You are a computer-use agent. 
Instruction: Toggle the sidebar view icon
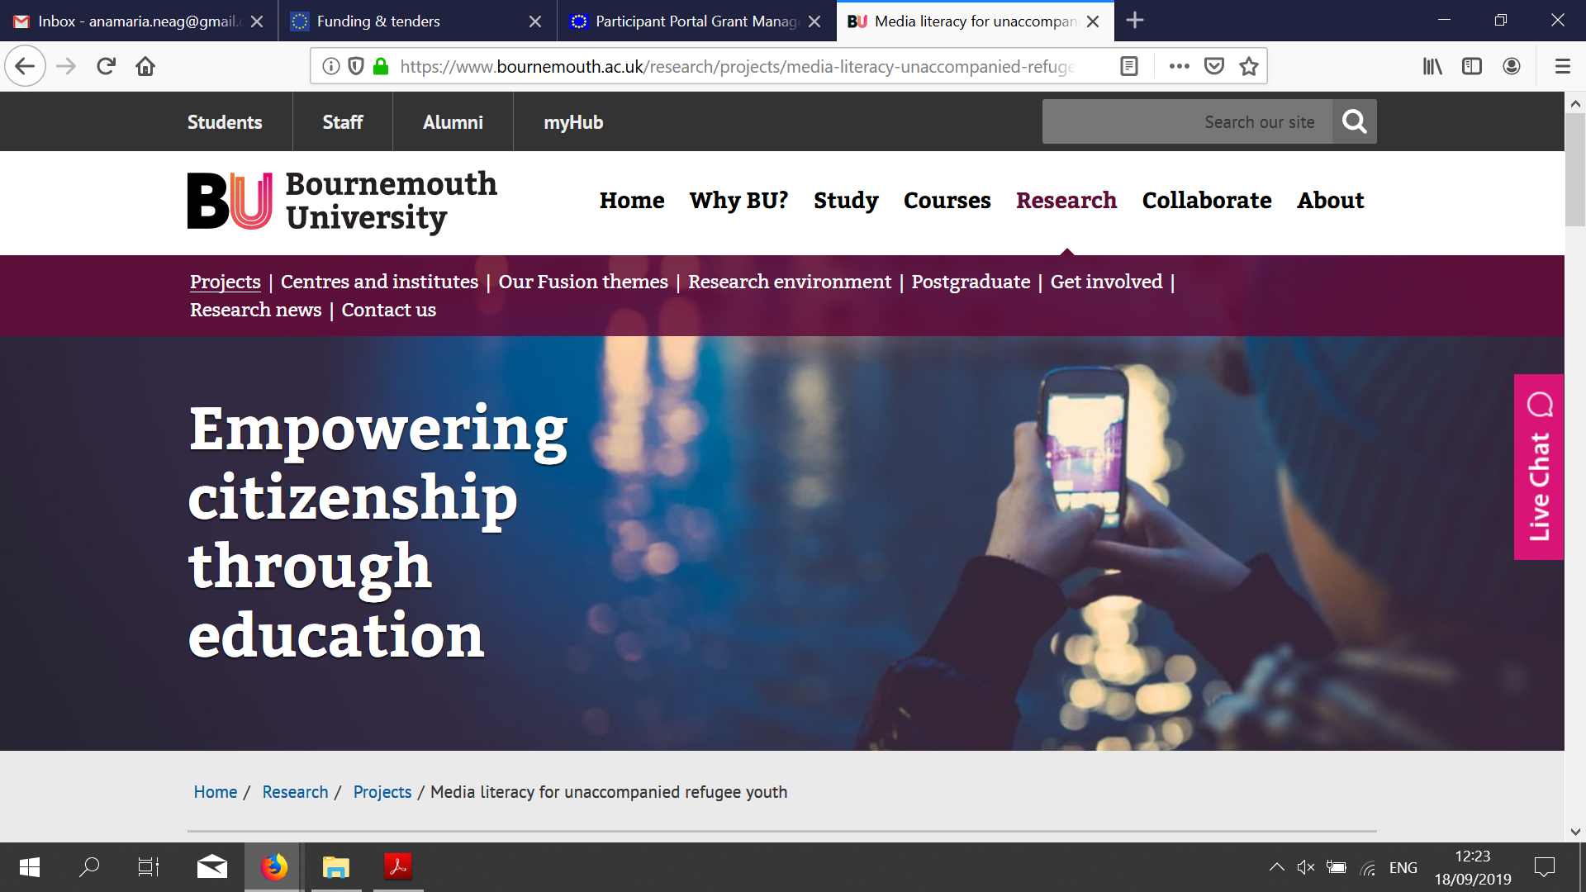pyautogui.click(x=1471, y=66)
